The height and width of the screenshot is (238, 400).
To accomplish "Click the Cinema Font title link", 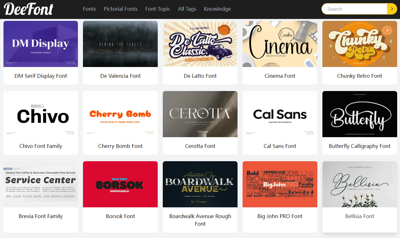I will (280, 76).
